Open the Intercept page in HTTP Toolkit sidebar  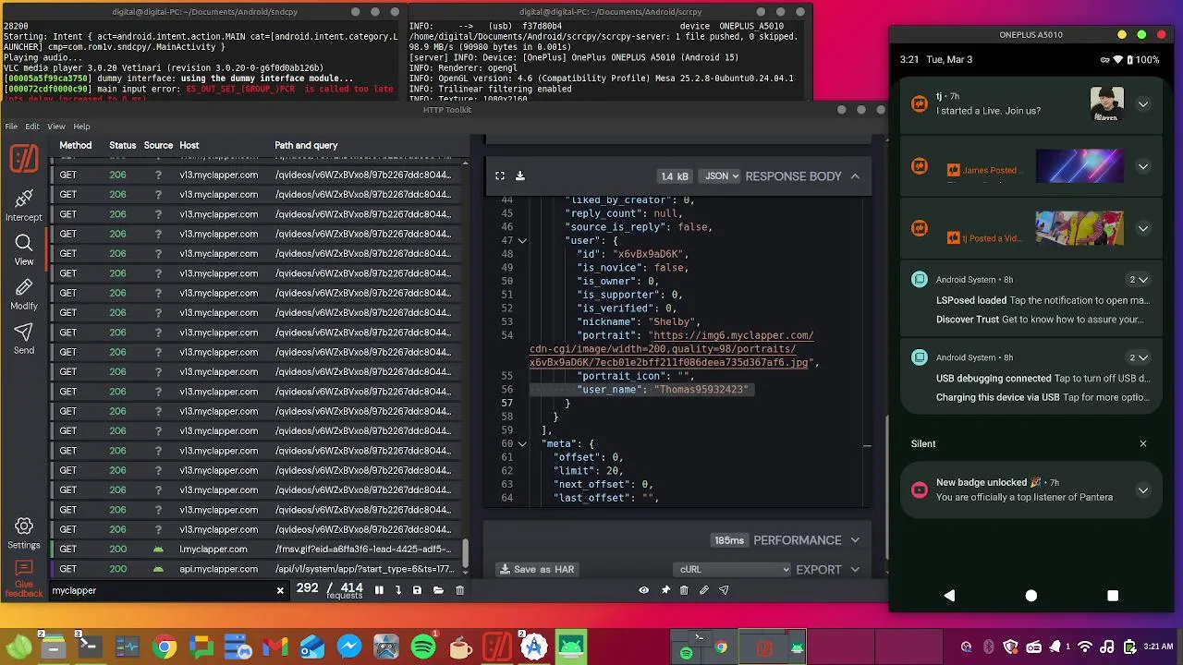pos(24,205)
